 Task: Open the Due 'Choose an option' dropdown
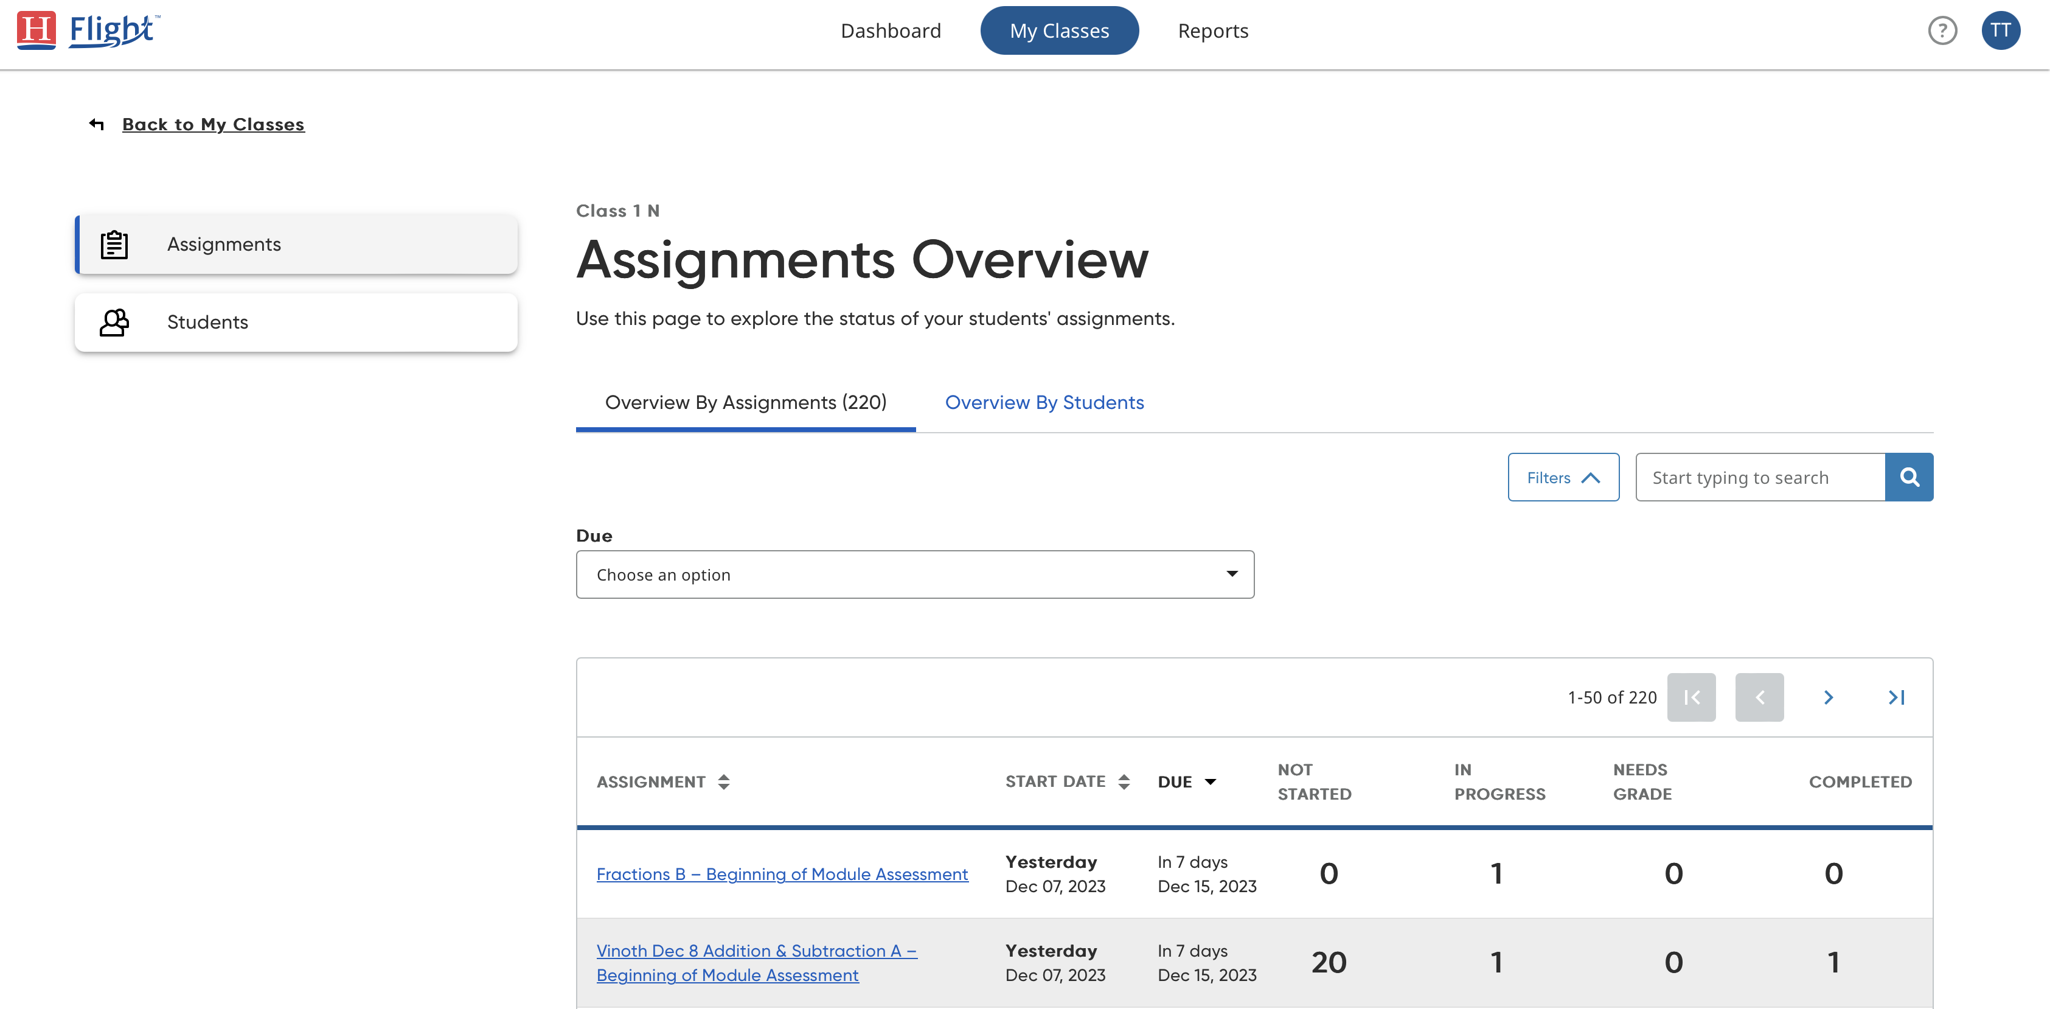(914, 574)
